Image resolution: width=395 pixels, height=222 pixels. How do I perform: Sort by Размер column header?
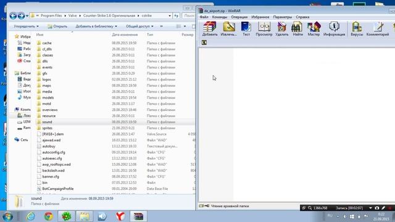pyautogui.click(x=188, y=35)
